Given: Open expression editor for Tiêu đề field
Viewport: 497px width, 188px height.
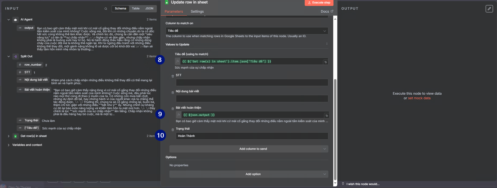Looking at the screenshot, I should coord(325,62).
